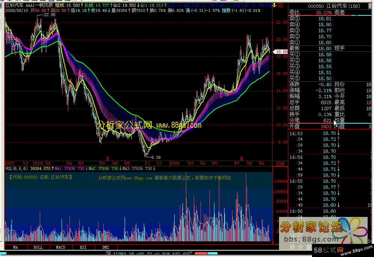Click the 120000 level on the volume axis
Screen dimensions: 374x257
tap(281, 181)
